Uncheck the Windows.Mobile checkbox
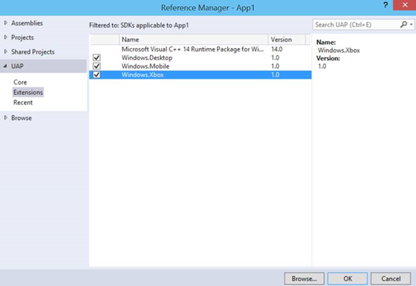This screenshot has height=286, width=416. 97,66
